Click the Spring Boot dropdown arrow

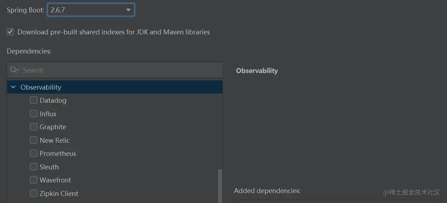click(128, 10)
